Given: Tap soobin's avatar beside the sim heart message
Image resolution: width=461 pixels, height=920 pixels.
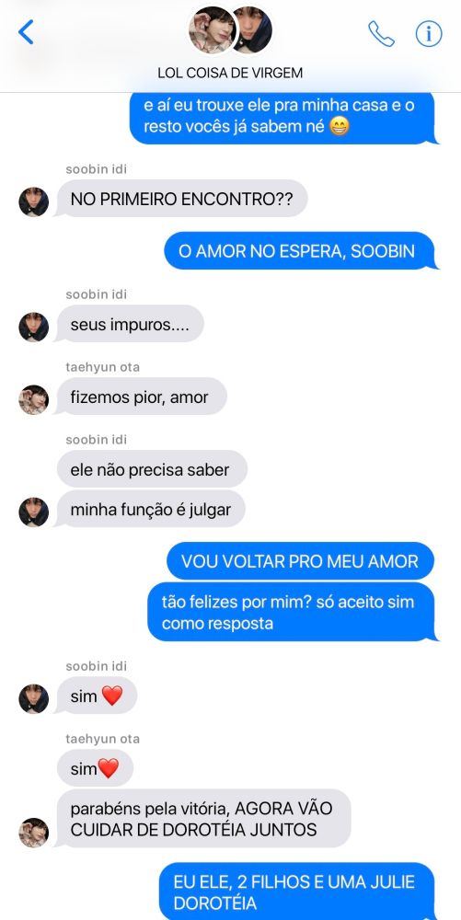Looking at the screenshot, I should pyautogui.click(x=33, y=699).
